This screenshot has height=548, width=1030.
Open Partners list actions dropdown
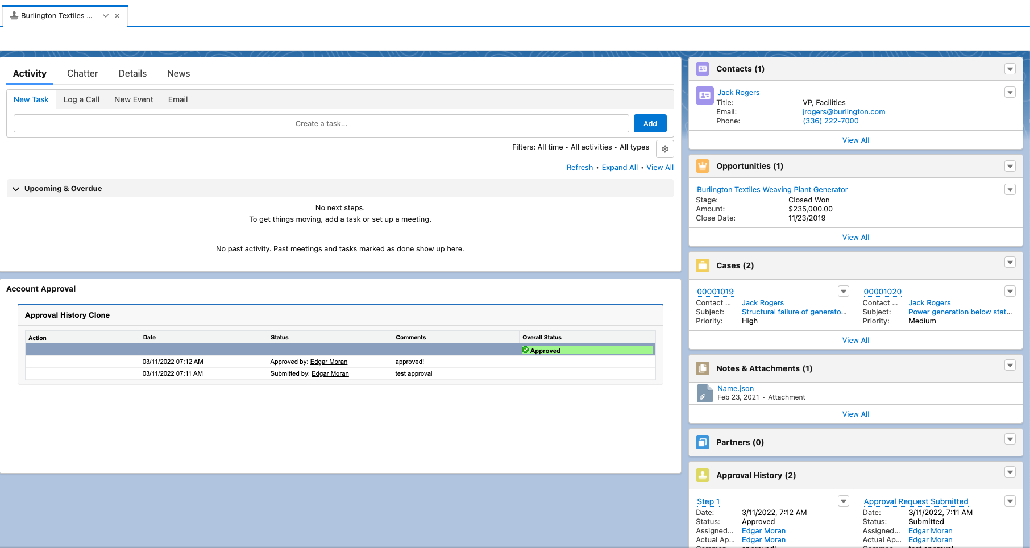pyautogui.click(x=1010, y=439)
